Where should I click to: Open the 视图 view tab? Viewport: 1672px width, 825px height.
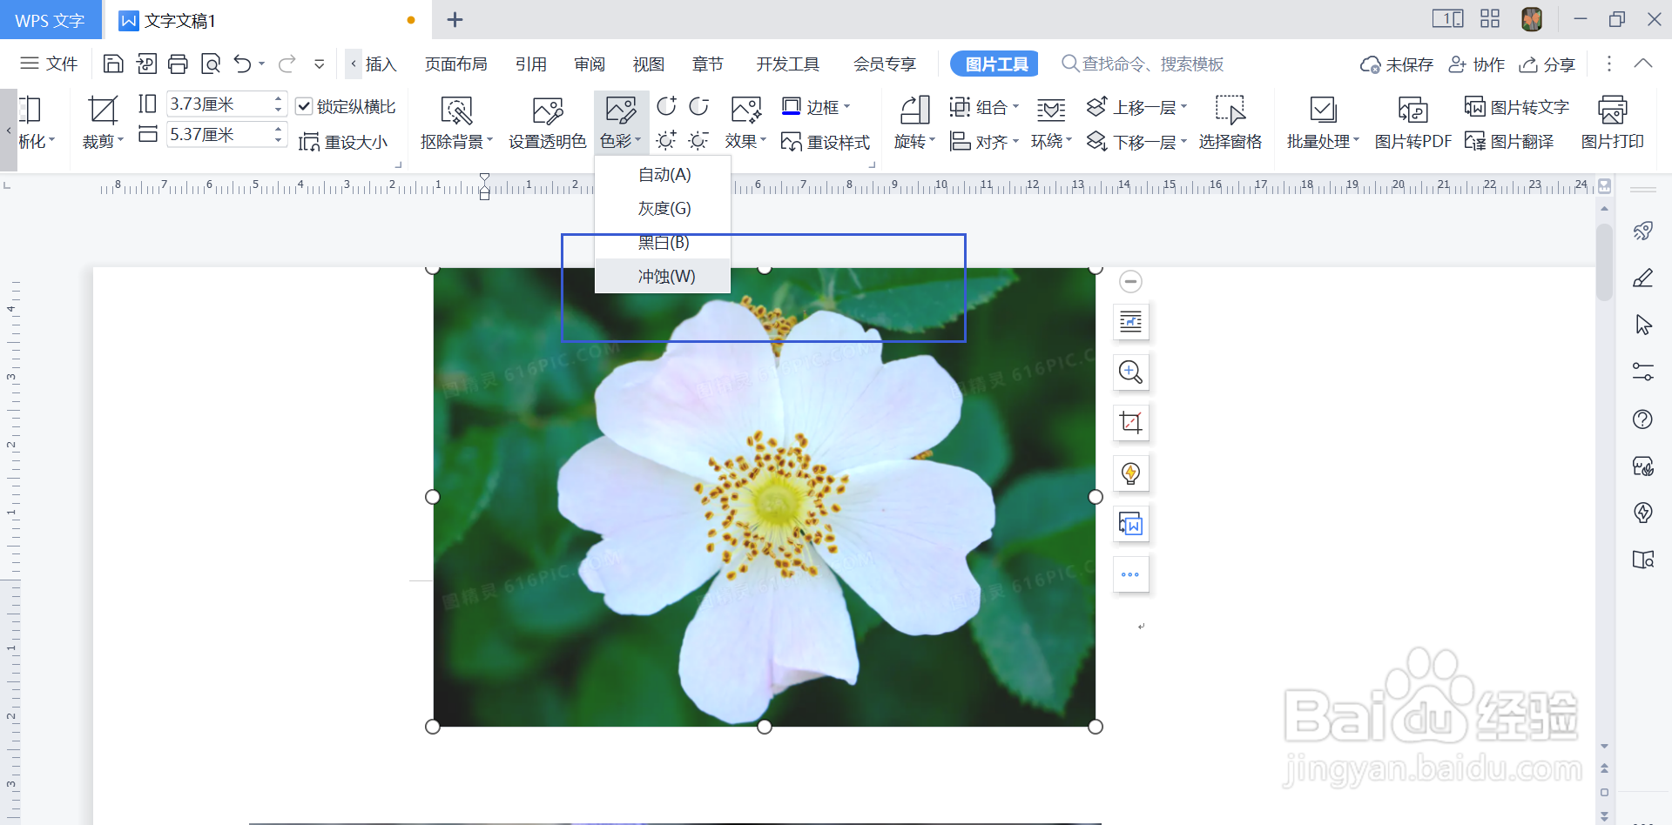coord(649,64)
